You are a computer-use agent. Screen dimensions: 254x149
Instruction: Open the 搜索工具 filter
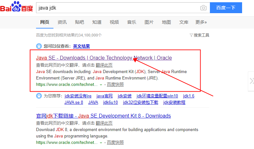click(x=199, y=35)
